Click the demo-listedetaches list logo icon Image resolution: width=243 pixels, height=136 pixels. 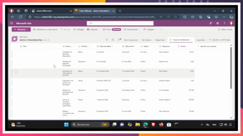click(x=14, y=39)
